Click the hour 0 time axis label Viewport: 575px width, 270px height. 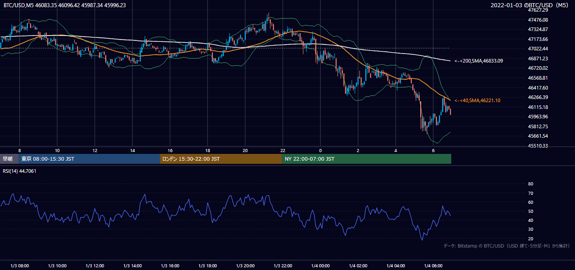[320, 150]
